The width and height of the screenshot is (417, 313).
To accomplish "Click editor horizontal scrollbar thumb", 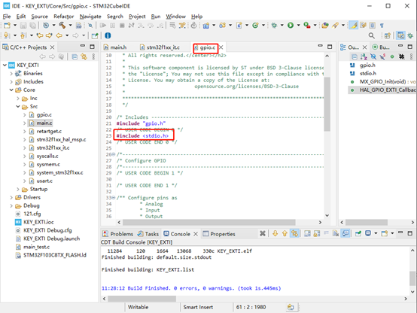I will click(x=208, y=222).
